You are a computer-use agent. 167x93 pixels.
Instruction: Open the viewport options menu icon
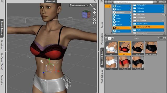94,5
